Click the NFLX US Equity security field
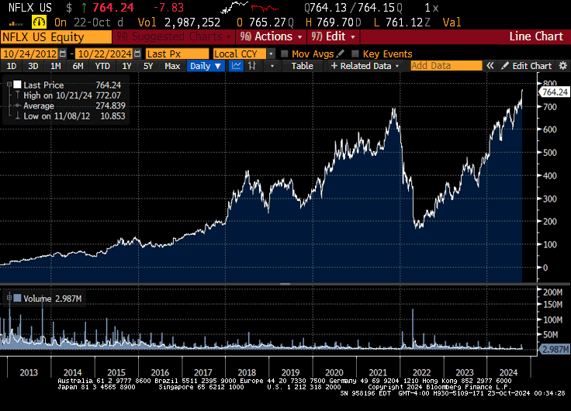Screen dimensions: 571x411 56,37
